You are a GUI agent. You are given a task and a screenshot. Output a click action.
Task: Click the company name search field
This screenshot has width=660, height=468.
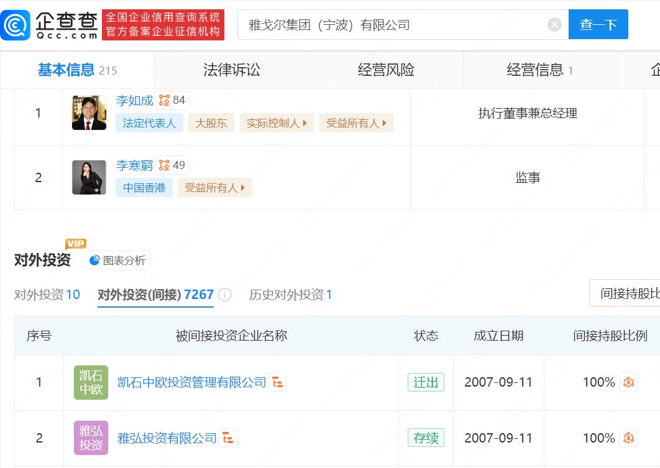coord(392,25)
